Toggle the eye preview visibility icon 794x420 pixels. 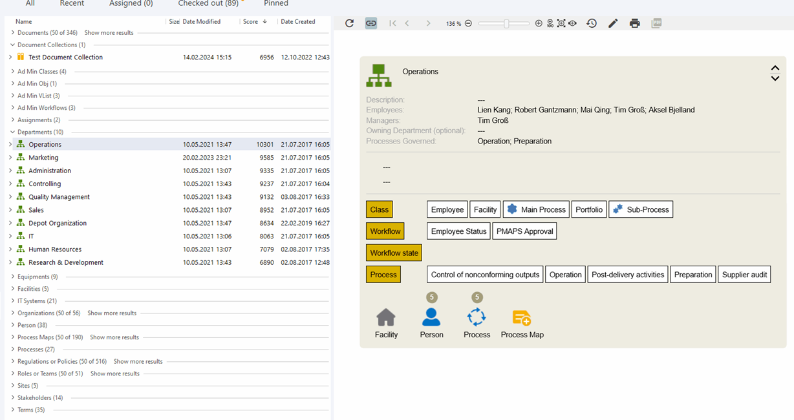pos(572,23)
